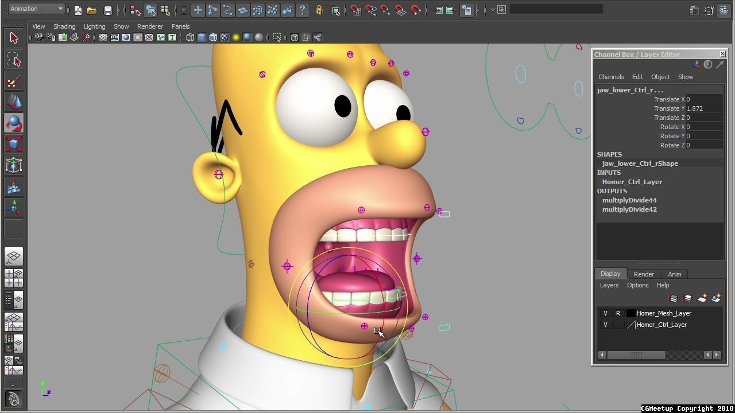Open Object menu in Channel Box
The image size is (735, 413).
[660, 77]
